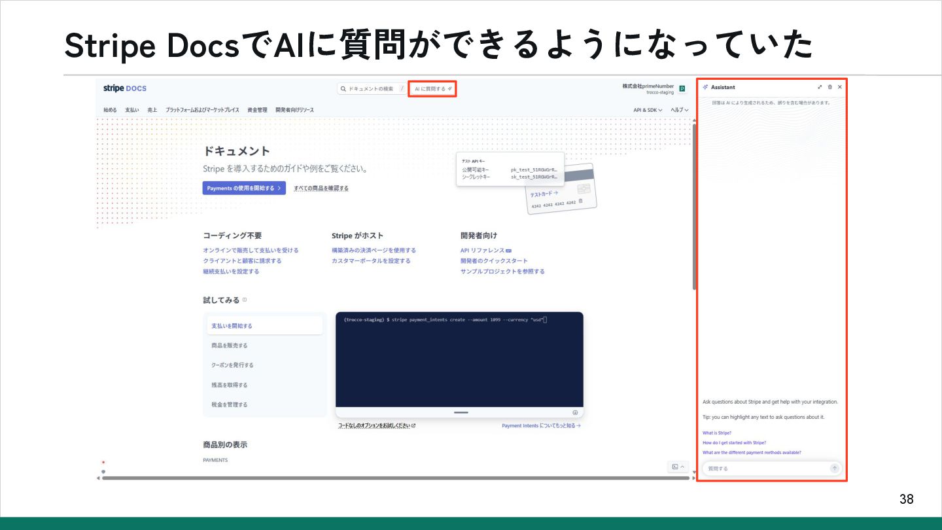The image size is (942, 530).
Task: Clear the Assistant chat with trash icon
Action: tap(830, 87)
